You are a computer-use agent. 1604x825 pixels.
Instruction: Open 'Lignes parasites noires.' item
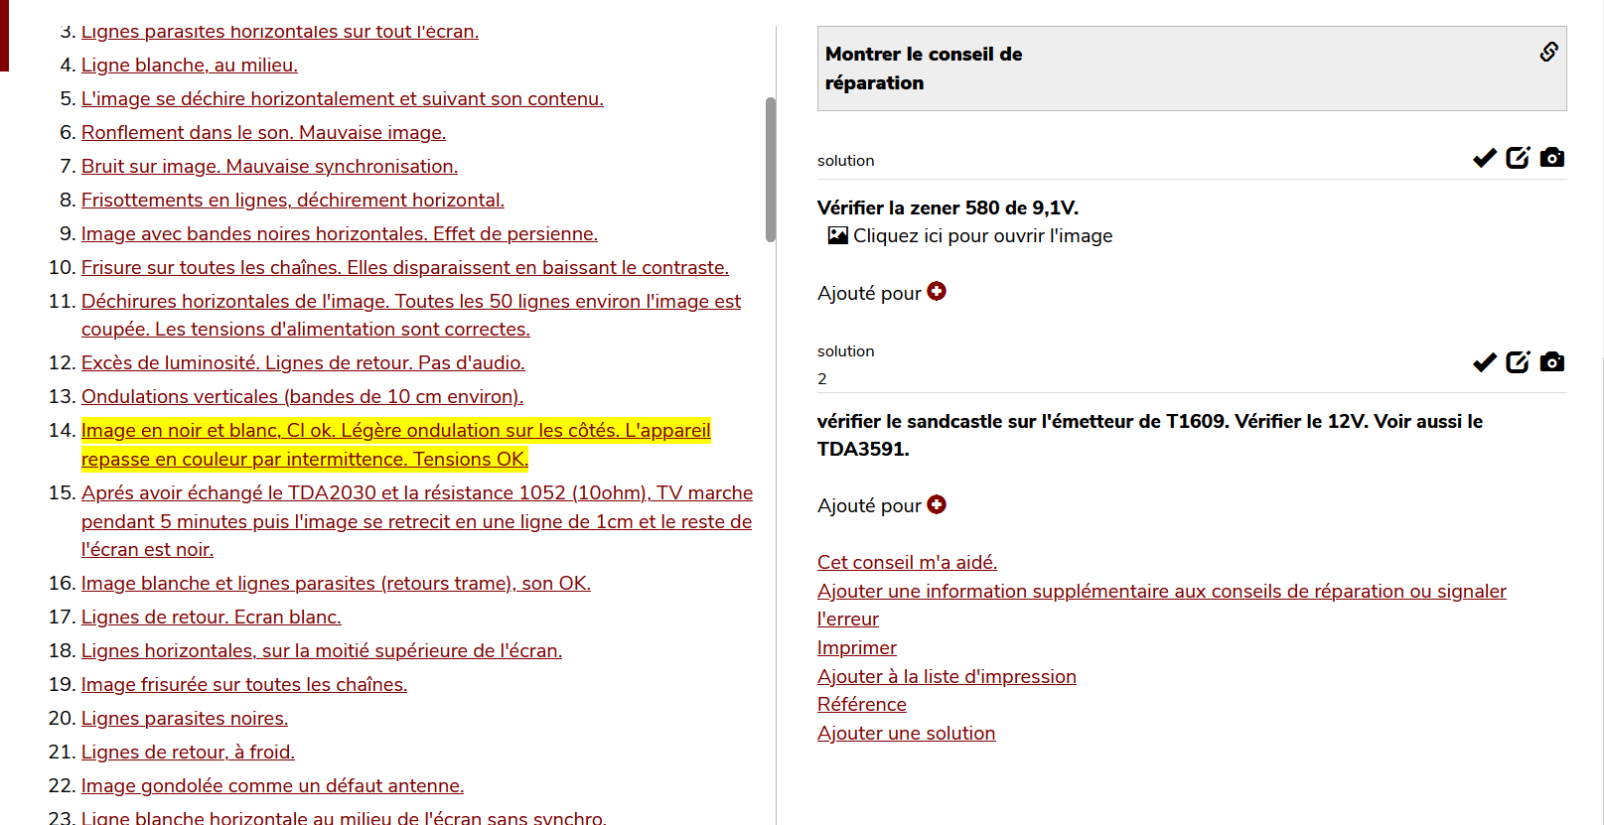(184, 718)
